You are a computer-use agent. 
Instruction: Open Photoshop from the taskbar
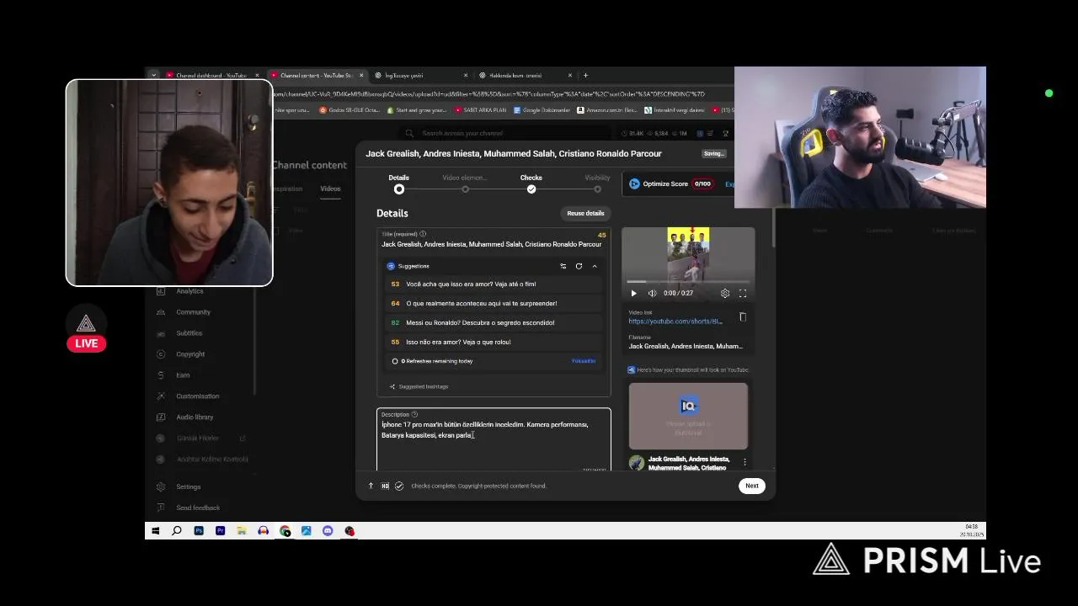pyautogui.click(x=199, y=531)
